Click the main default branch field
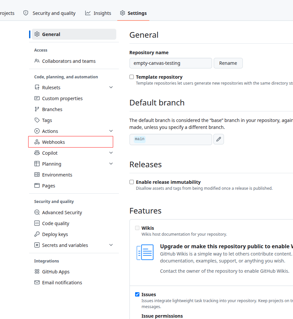 pyautogui.click(x=170, y=140)
